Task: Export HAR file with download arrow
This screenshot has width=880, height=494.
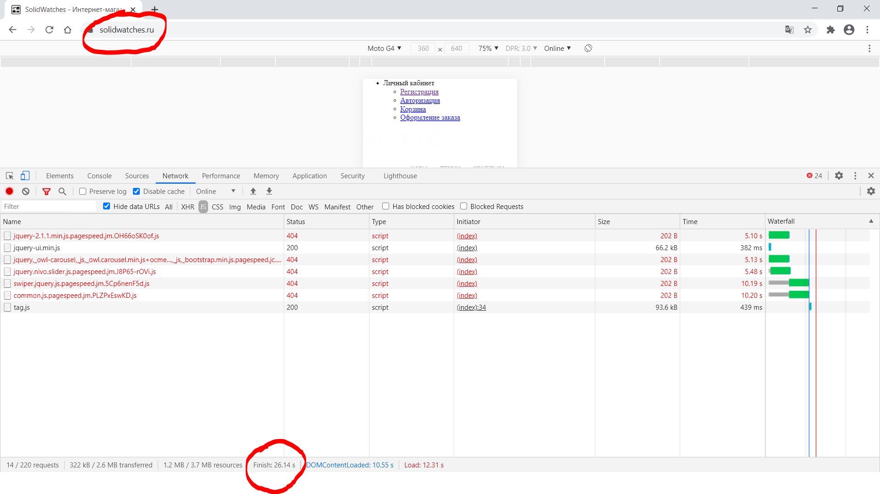Action: (x=269, y=192)
